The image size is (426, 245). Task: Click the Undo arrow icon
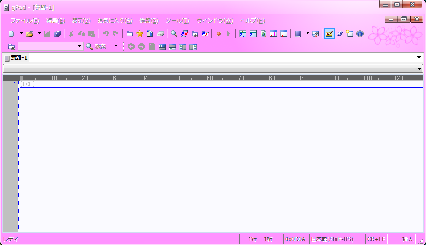(x=106, y=34)
